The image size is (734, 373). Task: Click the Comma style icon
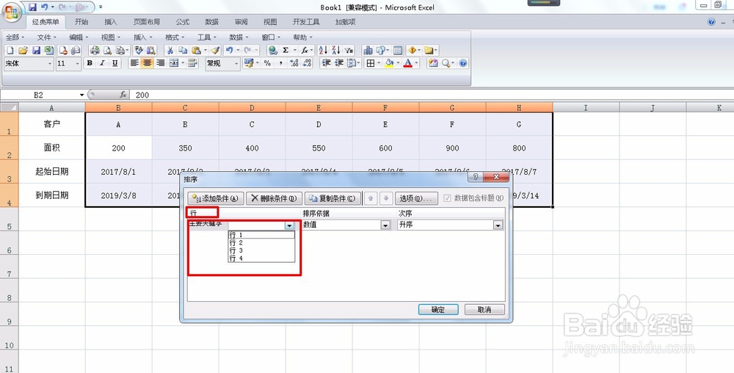click(280, 63)
